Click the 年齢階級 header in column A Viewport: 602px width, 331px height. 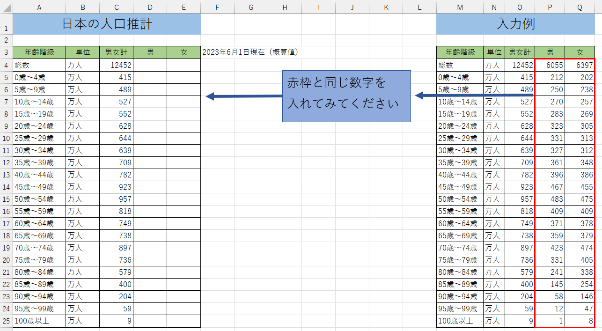point(39,52)
